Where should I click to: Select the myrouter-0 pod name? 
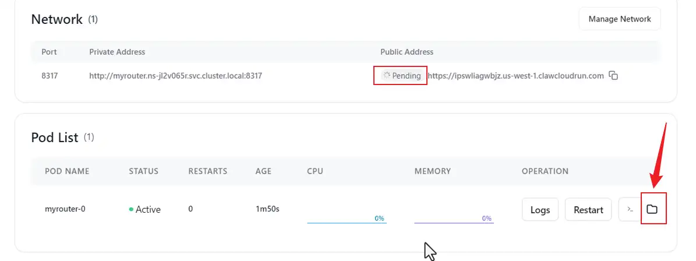click(x=65, y=209)
